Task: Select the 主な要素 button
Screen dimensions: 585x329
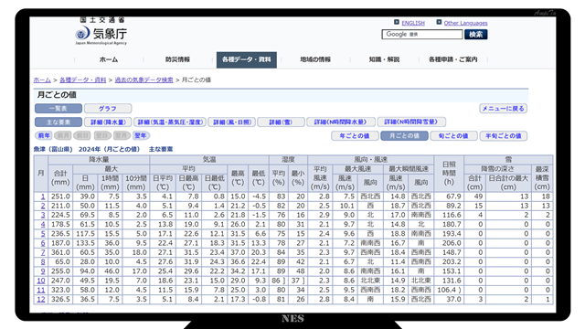Action: 58,122
